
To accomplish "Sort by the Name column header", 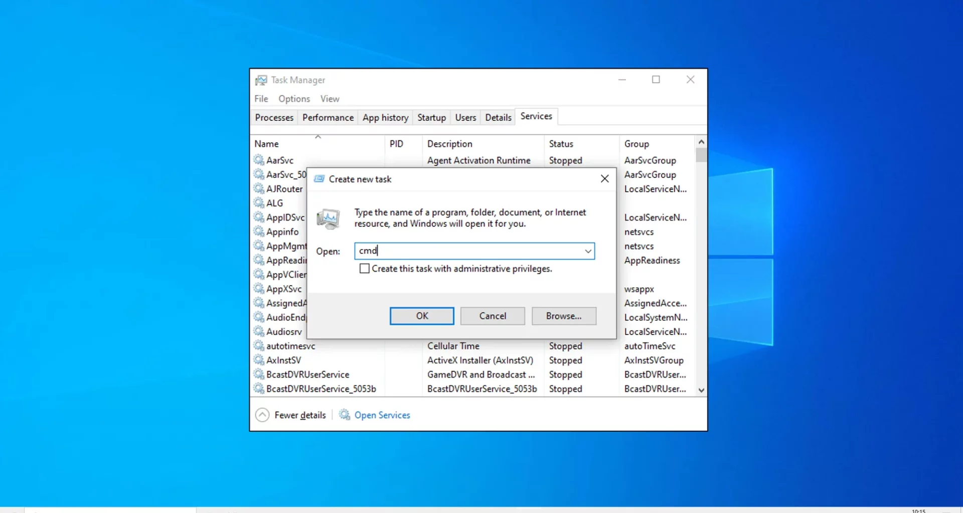I will (317, 144).
